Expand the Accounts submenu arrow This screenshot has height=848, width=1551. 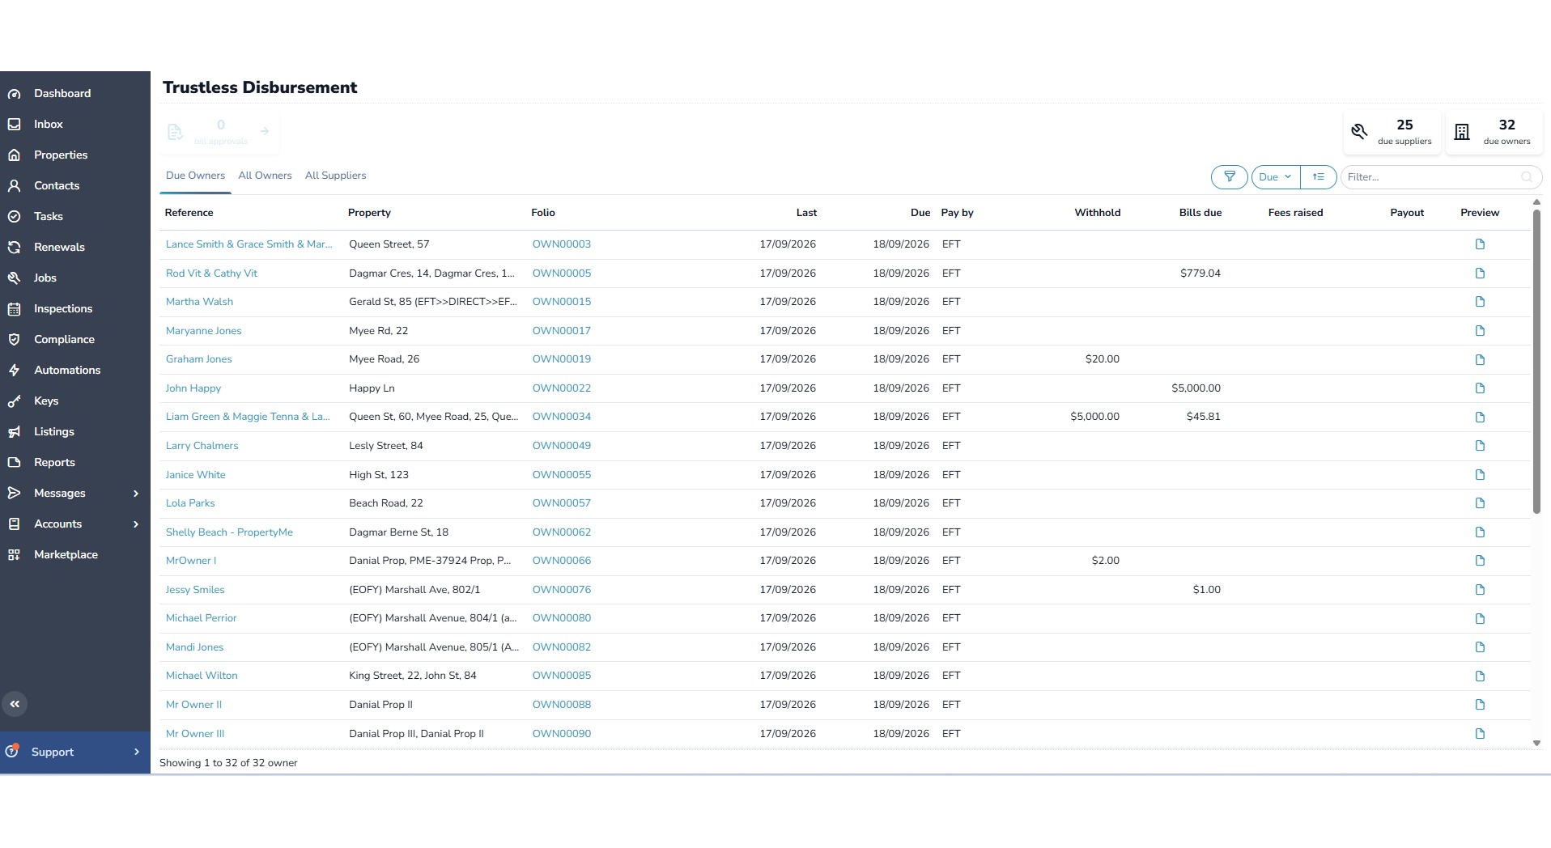click(136, 524)
